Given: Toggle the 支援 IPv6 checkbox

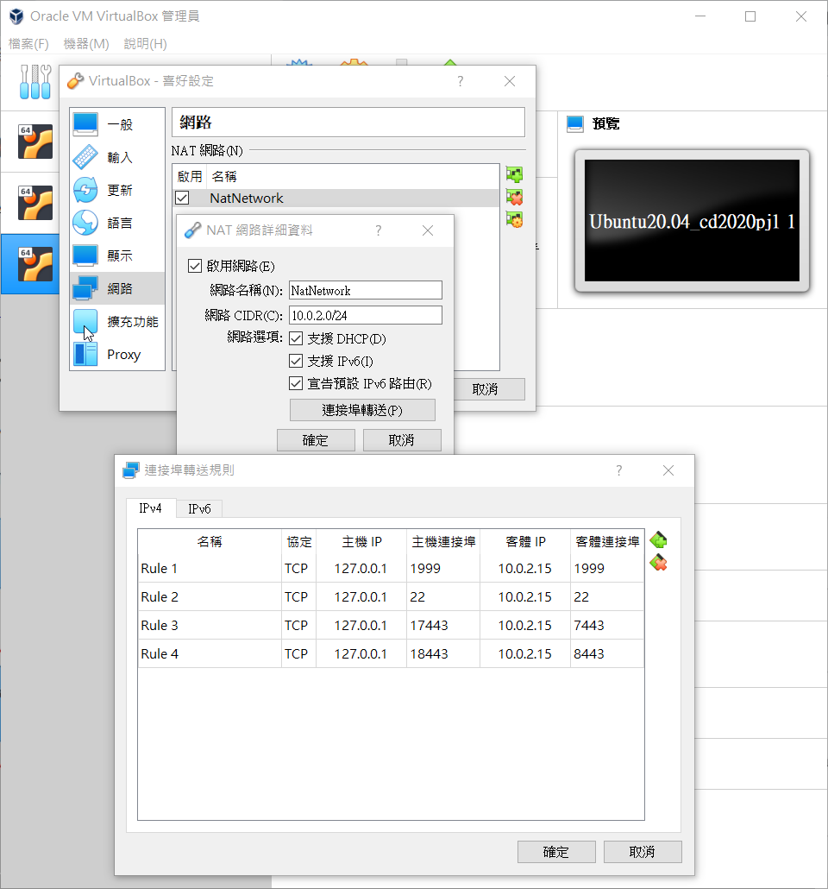Looking at the screenshot, I should pyautogui.click(x=297, y=361).
